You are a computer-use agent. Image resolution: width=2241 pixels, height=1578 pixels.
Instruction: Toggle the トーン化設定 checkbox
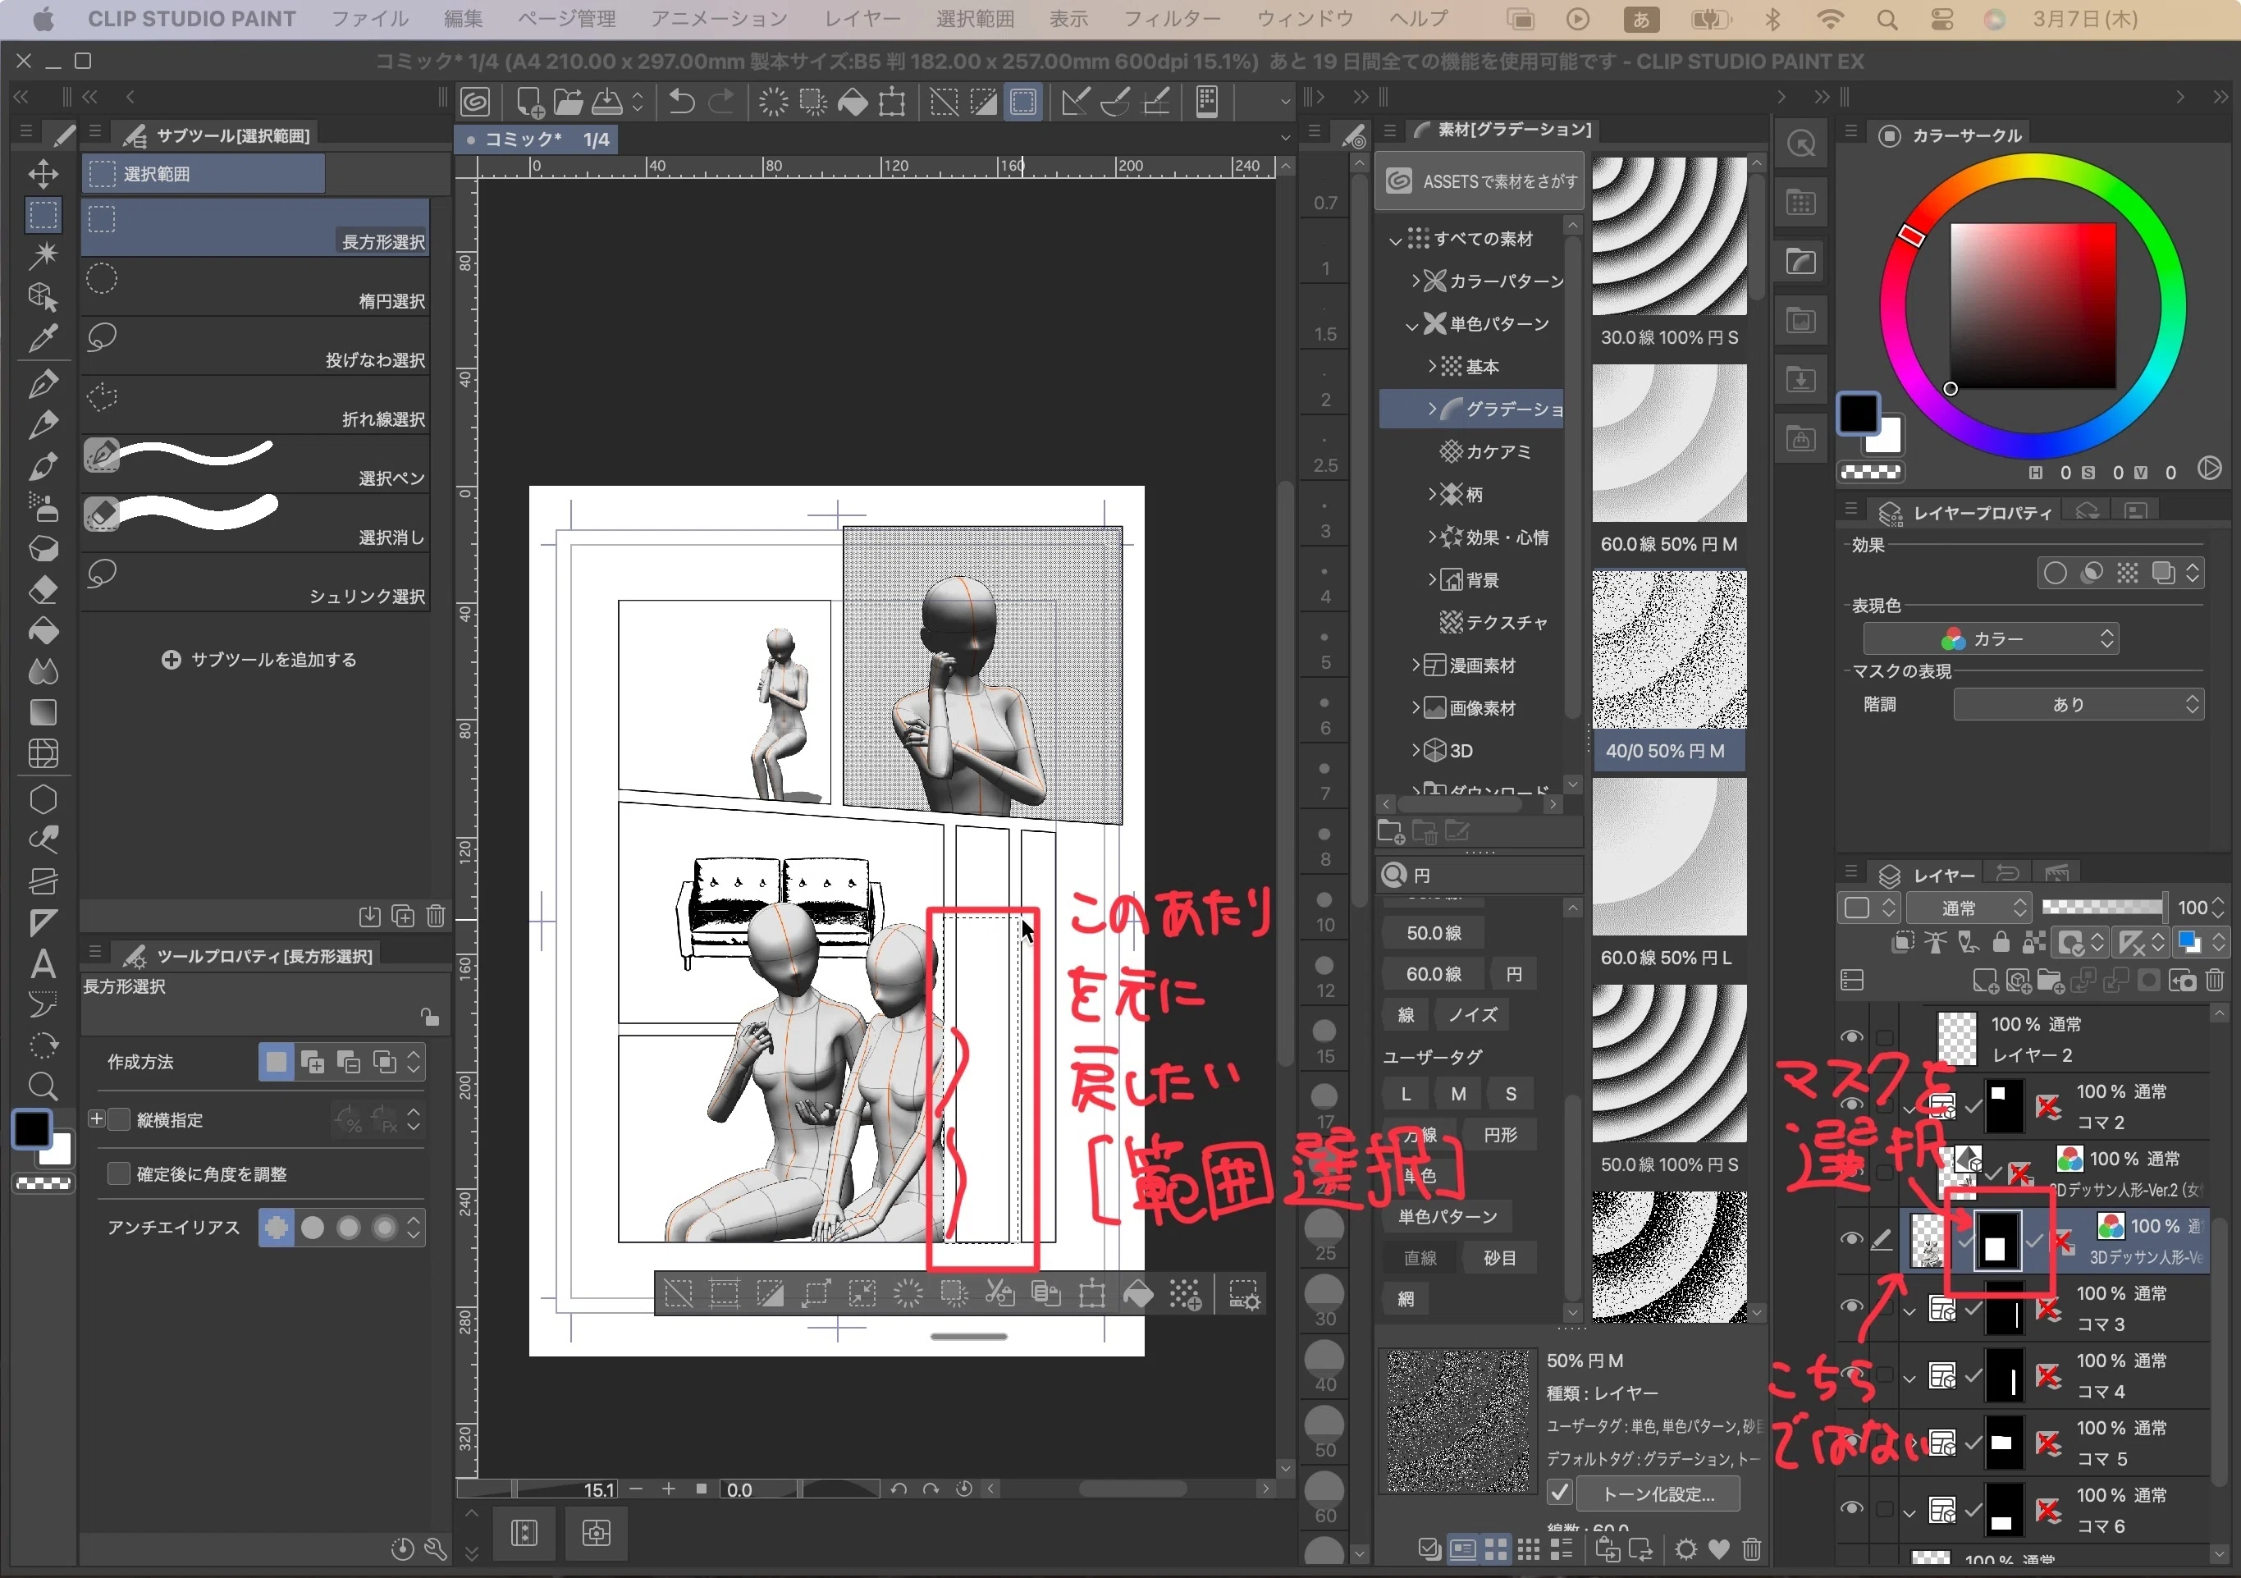pos(1559,1493)
